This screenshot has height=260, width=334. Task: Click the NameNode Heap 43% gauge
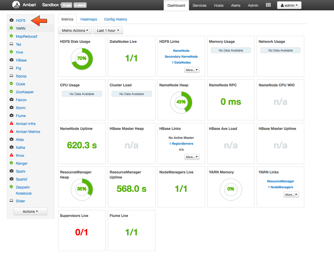(x=181, y=102)
